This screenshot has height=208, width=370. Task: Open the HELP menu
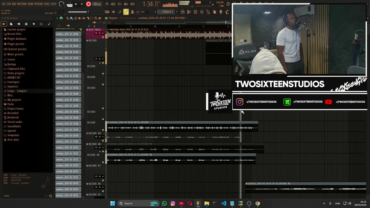(x=54, y=4)
